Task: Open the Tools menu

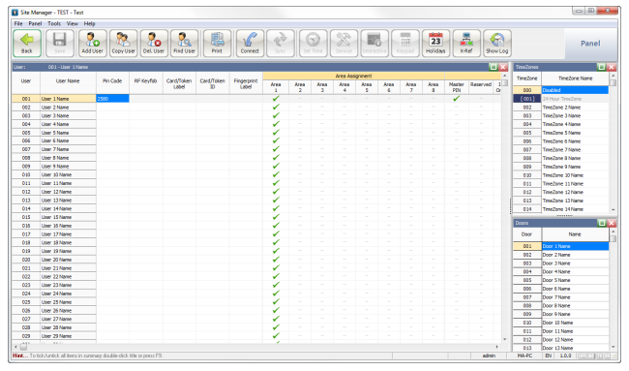Action: coord(54,23)
